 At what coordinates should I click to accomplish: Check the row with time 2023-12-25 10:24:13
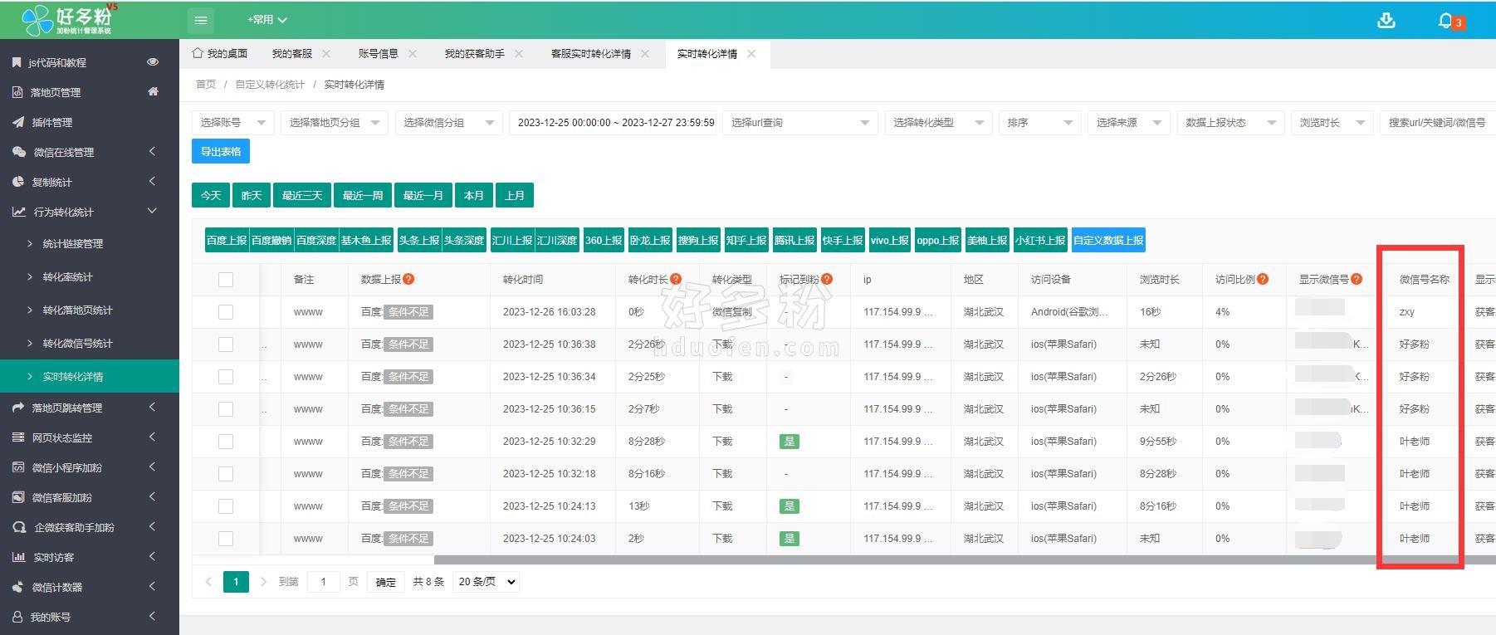tap(226, 506)
